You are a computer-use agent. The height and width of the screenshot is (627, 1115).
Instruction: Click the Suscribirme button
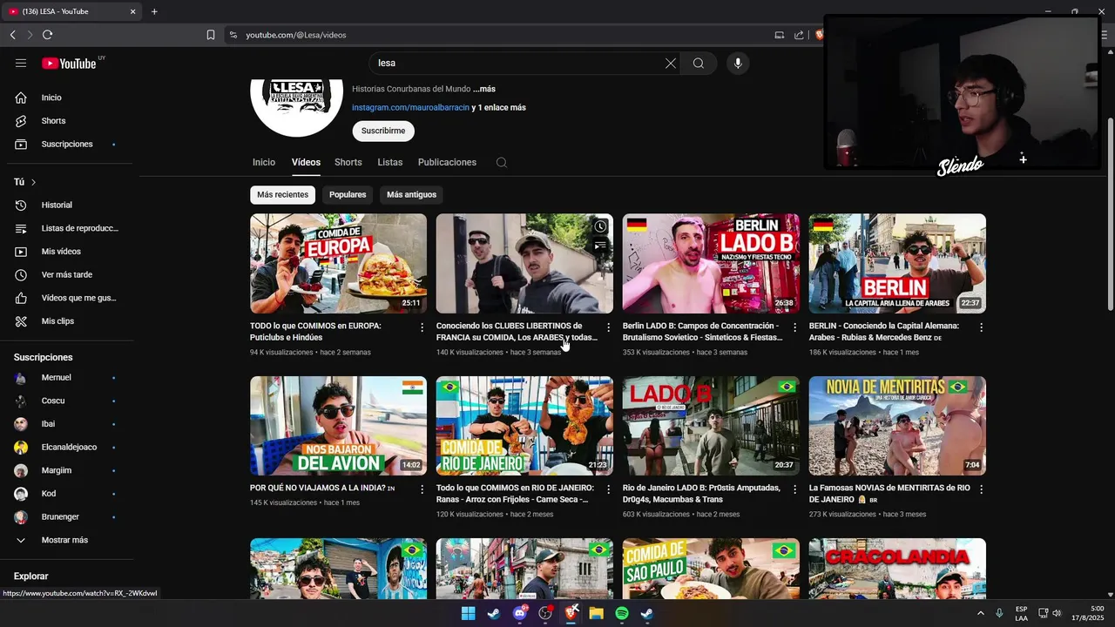coord(383,131)
